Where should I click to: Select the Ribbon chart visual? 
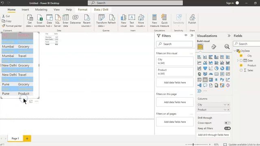click(227, 63)
